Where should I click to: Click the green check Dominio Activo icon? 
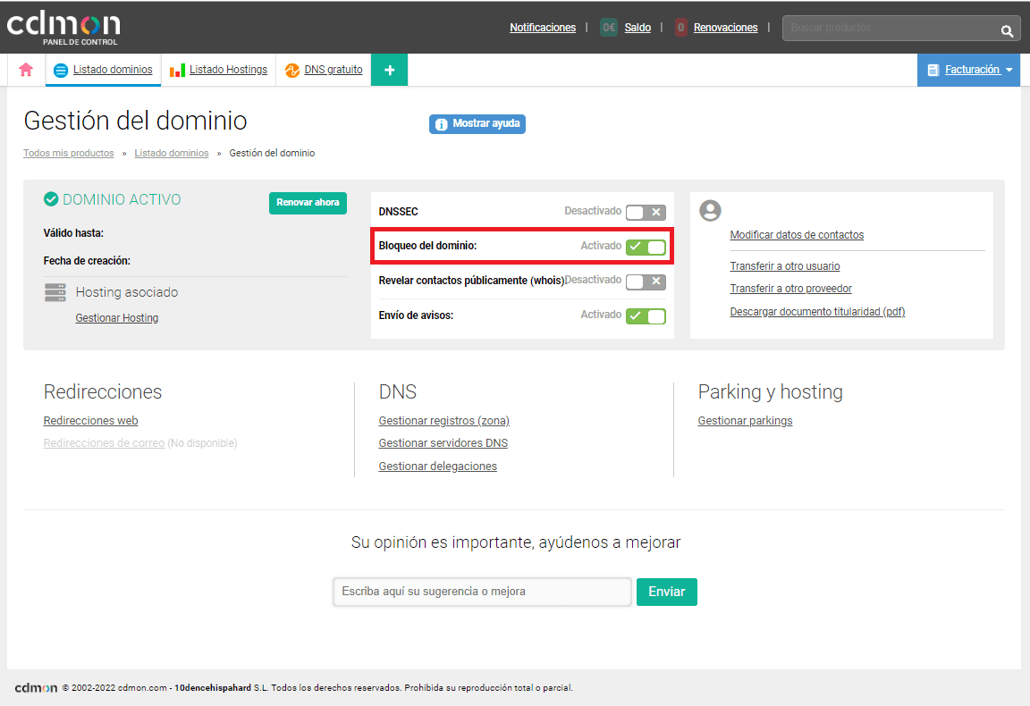[51, 199]
